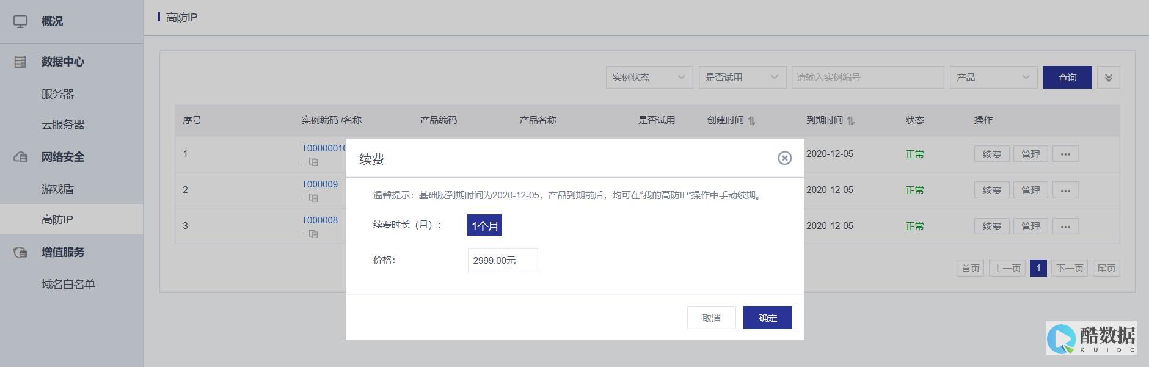Open instance link T000009

(x=319, y=184)
